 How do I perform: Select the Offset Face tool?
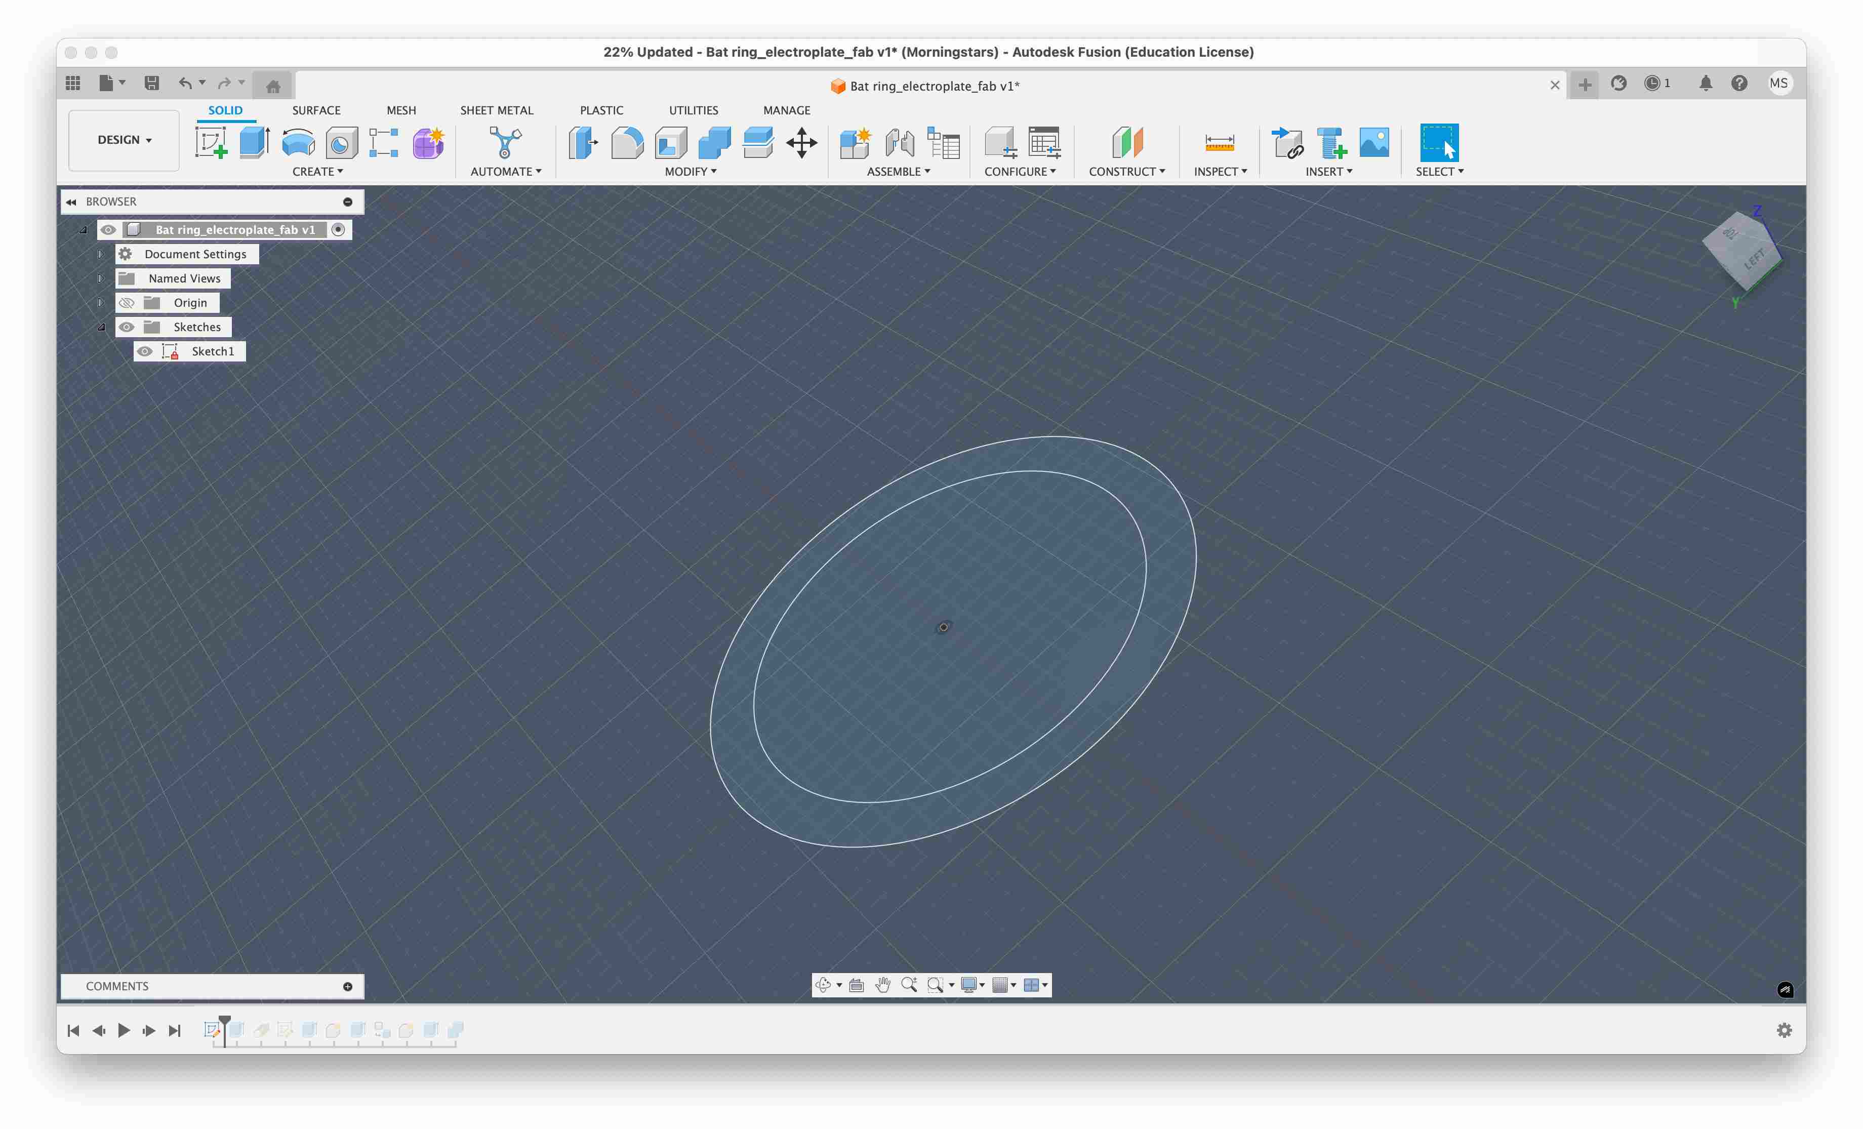pyautogui.click(x=758, y=142)
